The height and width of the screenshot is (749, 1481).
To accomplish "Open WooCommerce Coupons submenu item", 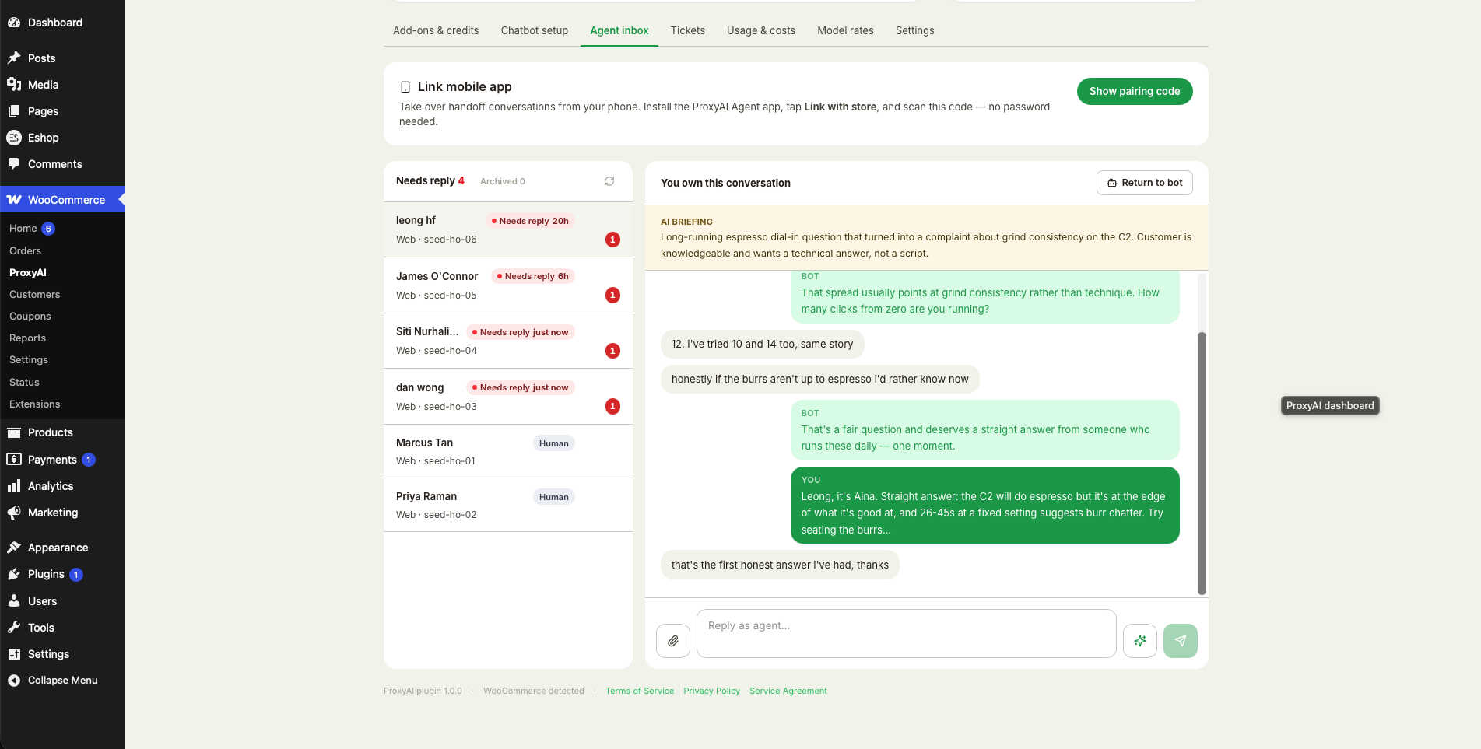I will [x=30, y=316].
